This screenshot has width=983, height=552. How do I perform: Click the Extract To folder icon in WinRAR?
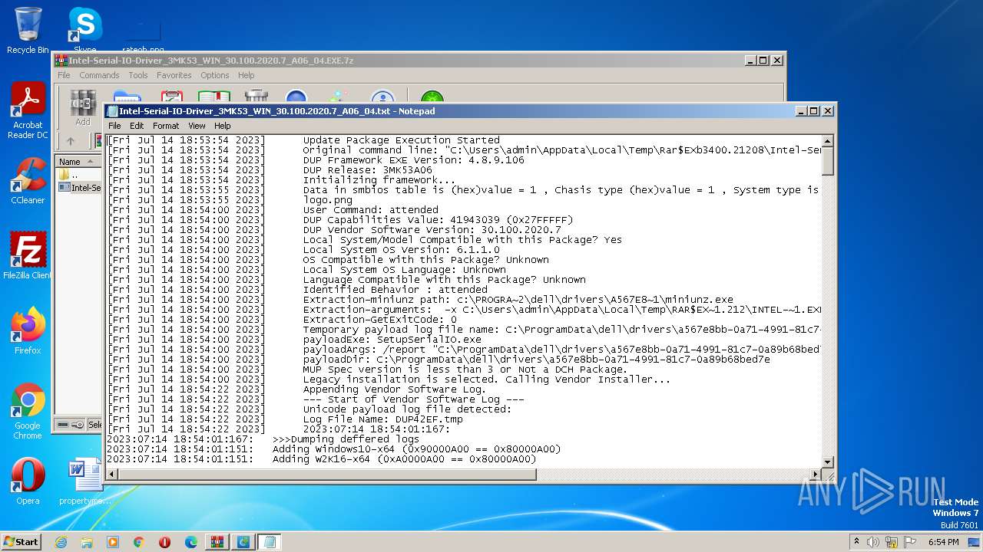(127, 97)
